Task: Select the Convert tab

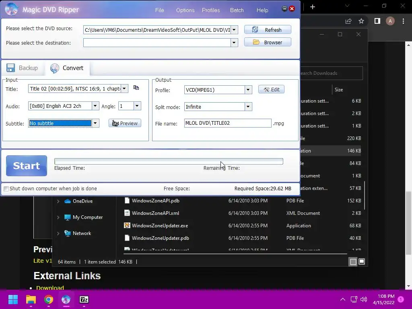Action: [67, 68]
